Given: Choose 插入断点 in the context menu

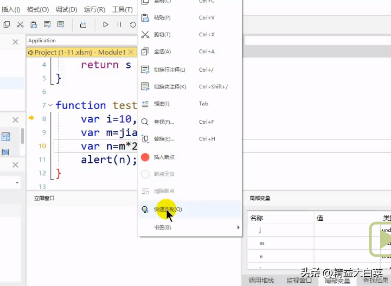Looking at the screenshot, I should (190, 157).
